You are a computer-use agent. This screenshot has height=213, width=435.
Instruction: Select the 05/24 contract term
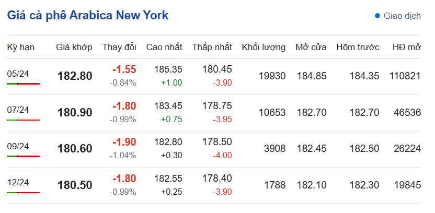point(18,73)
